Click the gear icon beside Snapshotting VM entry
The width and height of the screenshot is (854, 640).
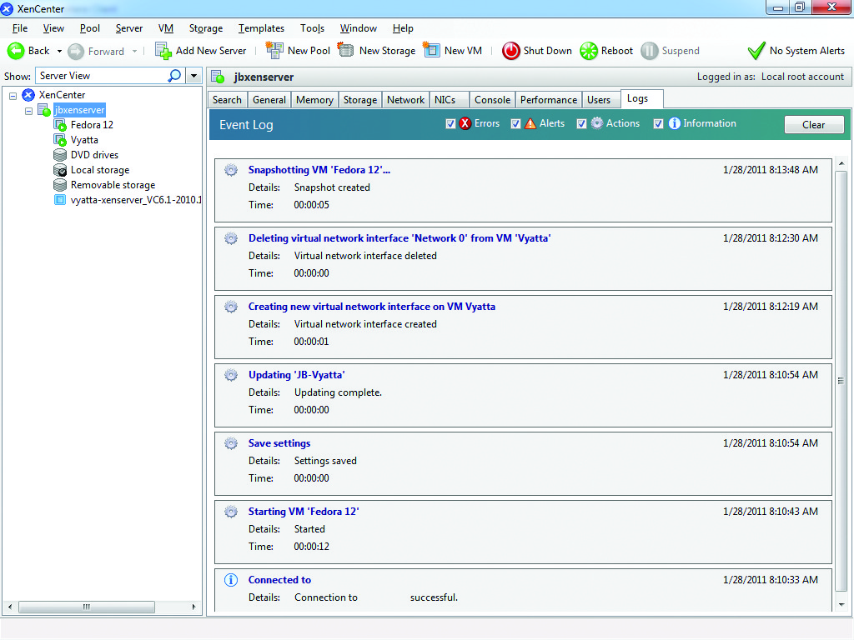(x=231, y=170)
